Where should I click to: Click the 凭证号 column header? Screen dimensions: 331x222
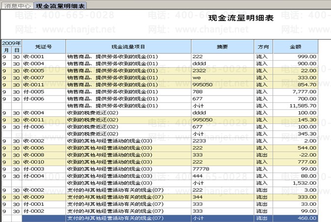[x=44, y=47]
